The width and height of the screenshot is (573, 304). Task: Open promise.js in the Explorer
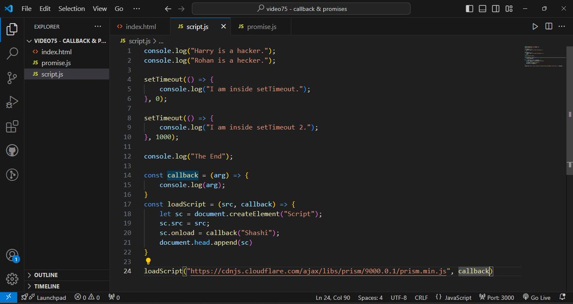click(x=67, y=63)
